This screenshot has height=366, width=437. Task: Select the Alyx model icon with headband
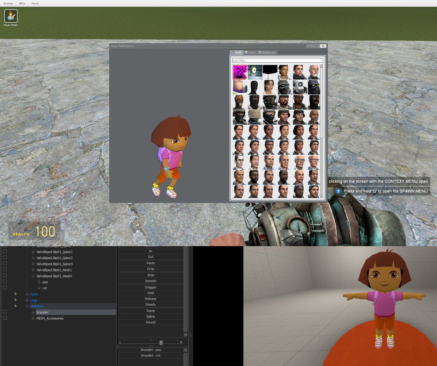tap(285, 72)
